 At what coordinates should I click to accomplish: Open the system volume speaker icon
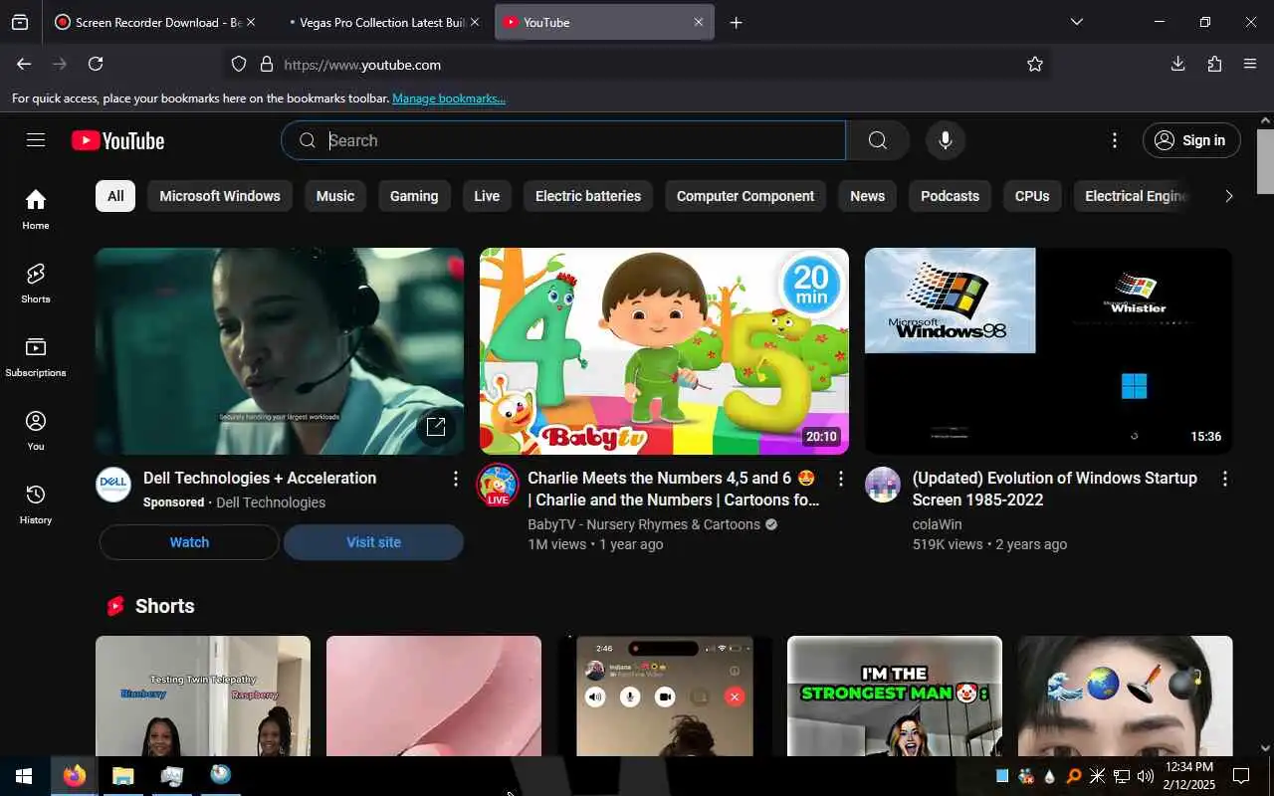coord(1145,776)
